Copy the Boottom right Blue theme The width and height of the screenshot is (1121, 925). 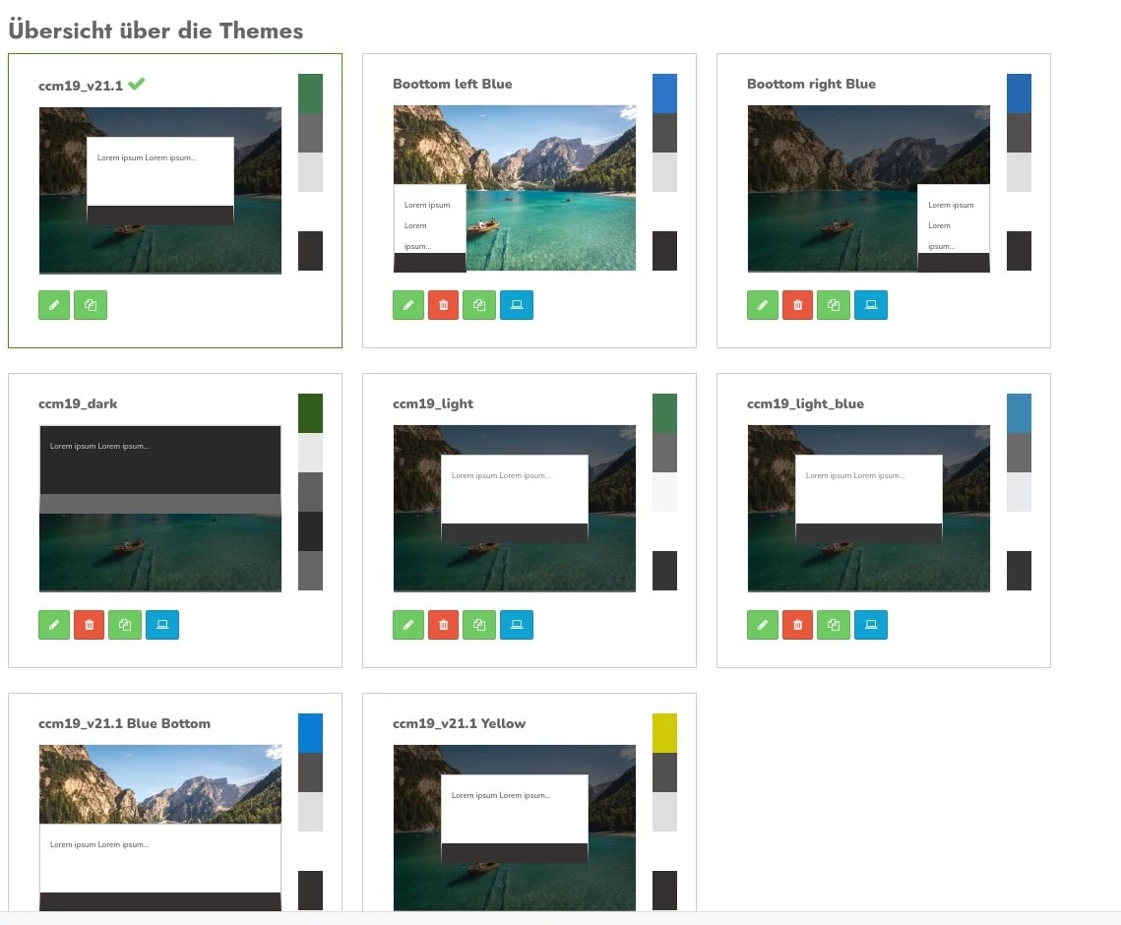834,305
